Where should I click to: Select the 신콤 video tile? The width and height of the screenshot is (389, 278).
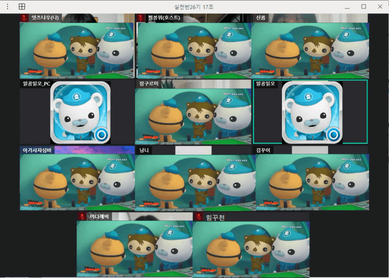[310, 46]
